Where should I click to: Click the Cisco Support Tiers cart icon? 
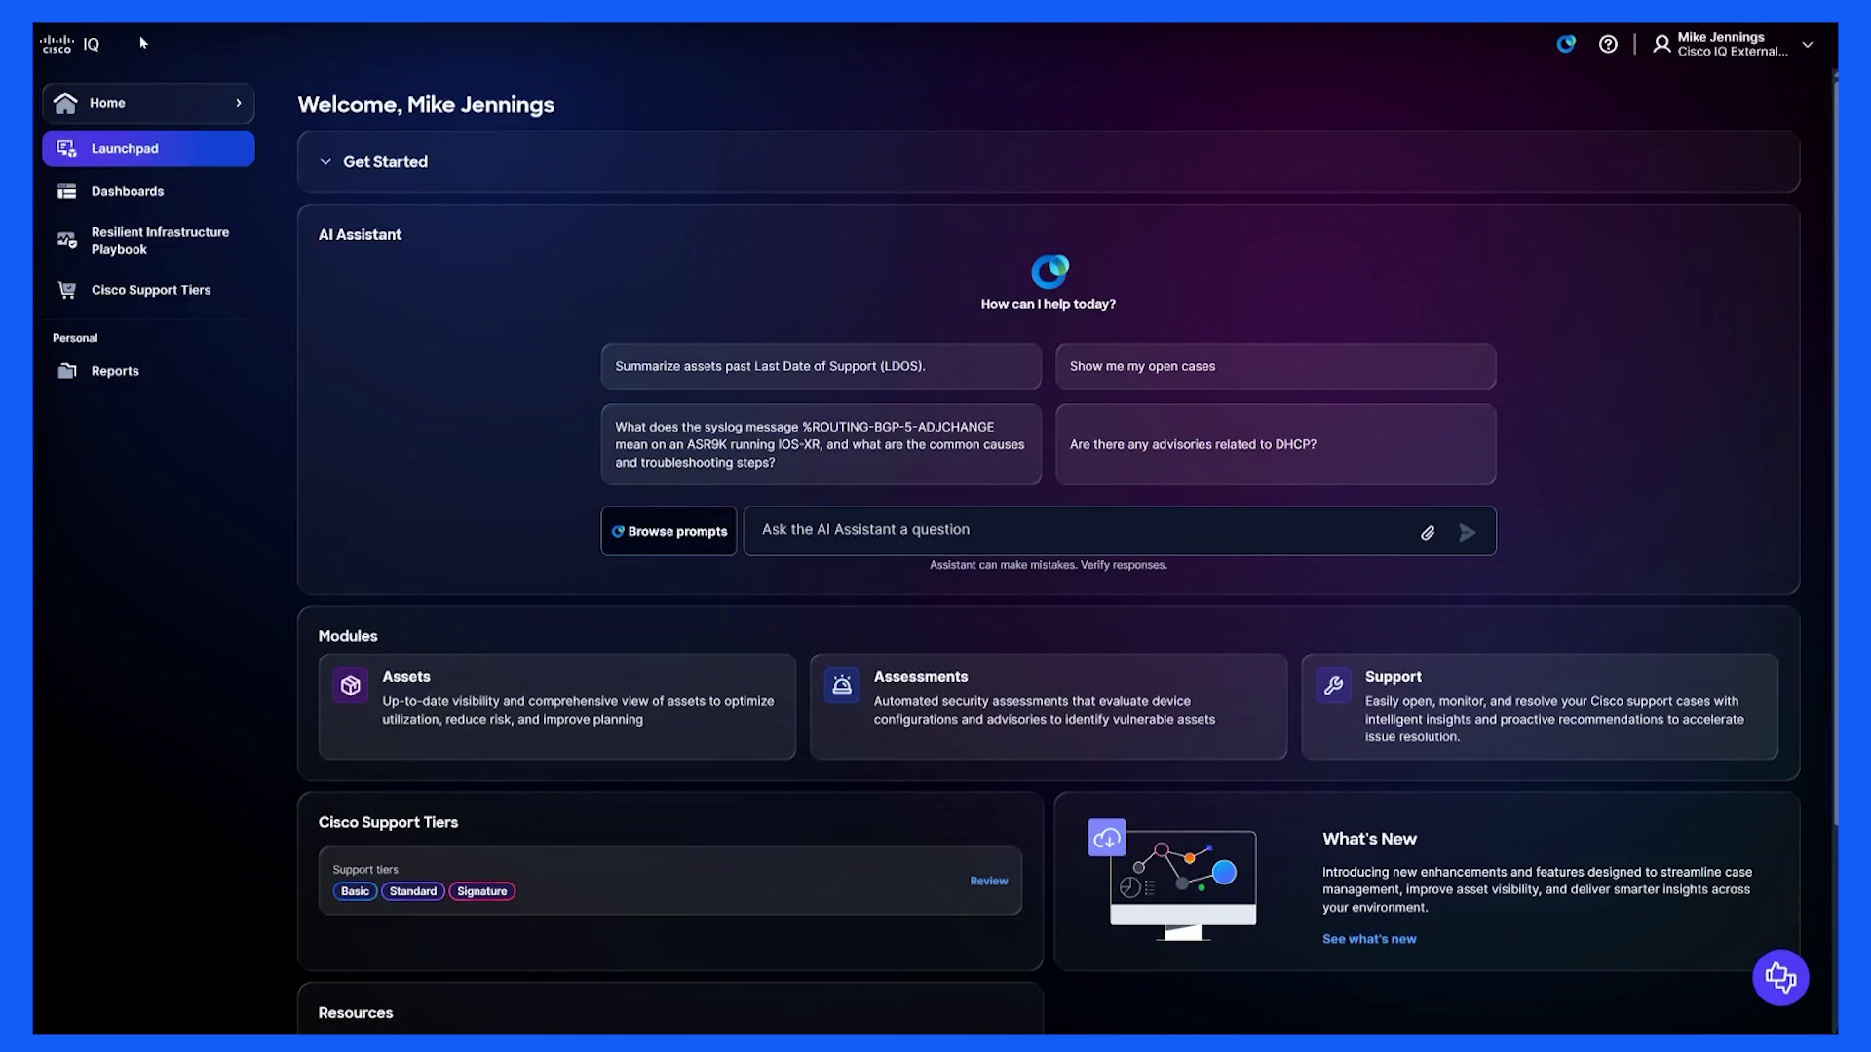[x=66, y=290]
